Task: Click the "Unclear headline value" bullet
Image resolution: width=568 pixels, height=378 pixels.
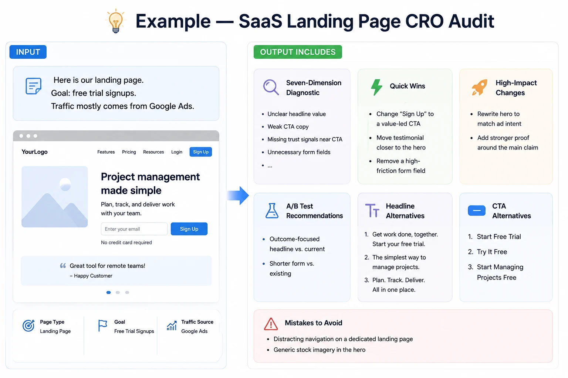Action: click(297, 114)
